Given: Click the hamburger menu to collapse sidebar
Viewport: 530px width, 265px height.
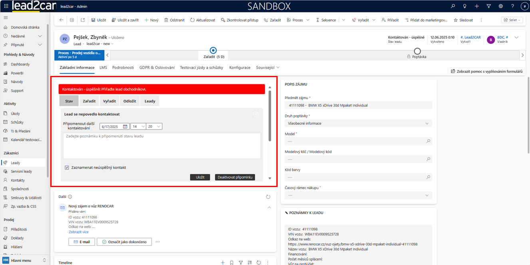Looking at the screenshot, I should coord(6,18).
